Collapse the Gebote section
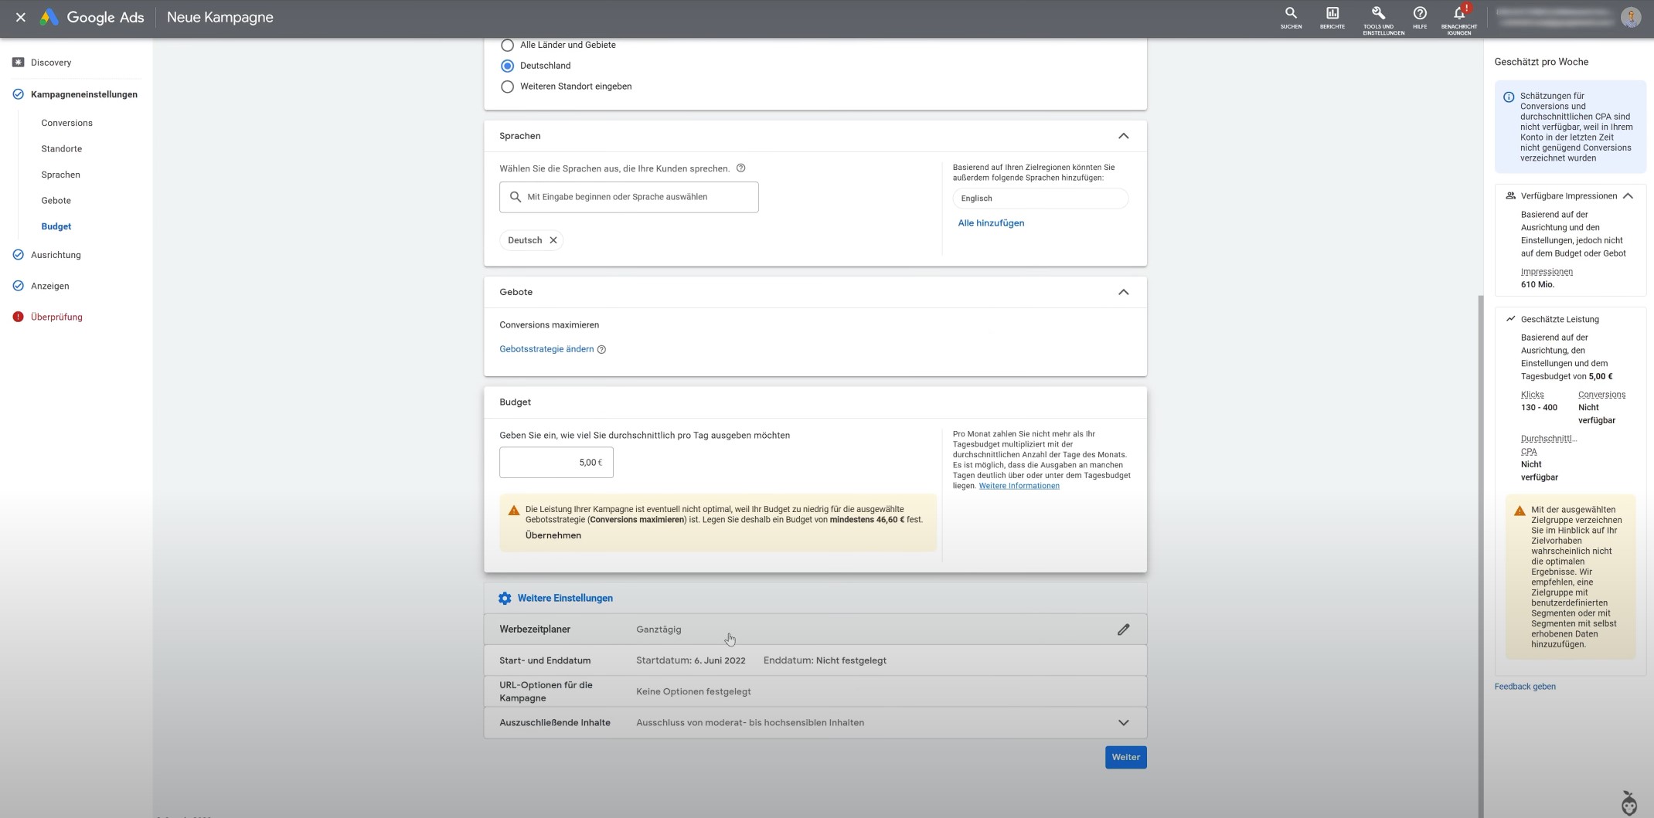 pyautogui.click(x=1123, y=292)
